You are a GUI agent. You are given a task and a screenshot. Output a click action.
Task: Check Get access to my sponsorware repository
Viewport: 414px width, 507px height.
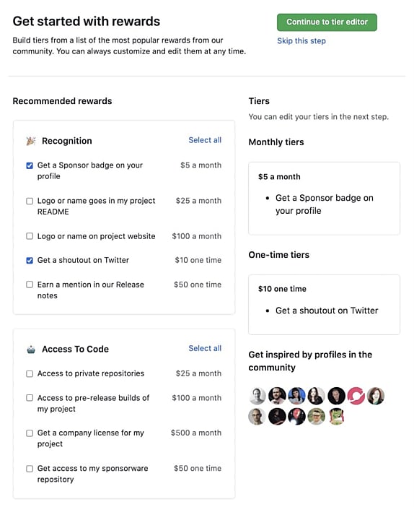click(x=30, y=469)
